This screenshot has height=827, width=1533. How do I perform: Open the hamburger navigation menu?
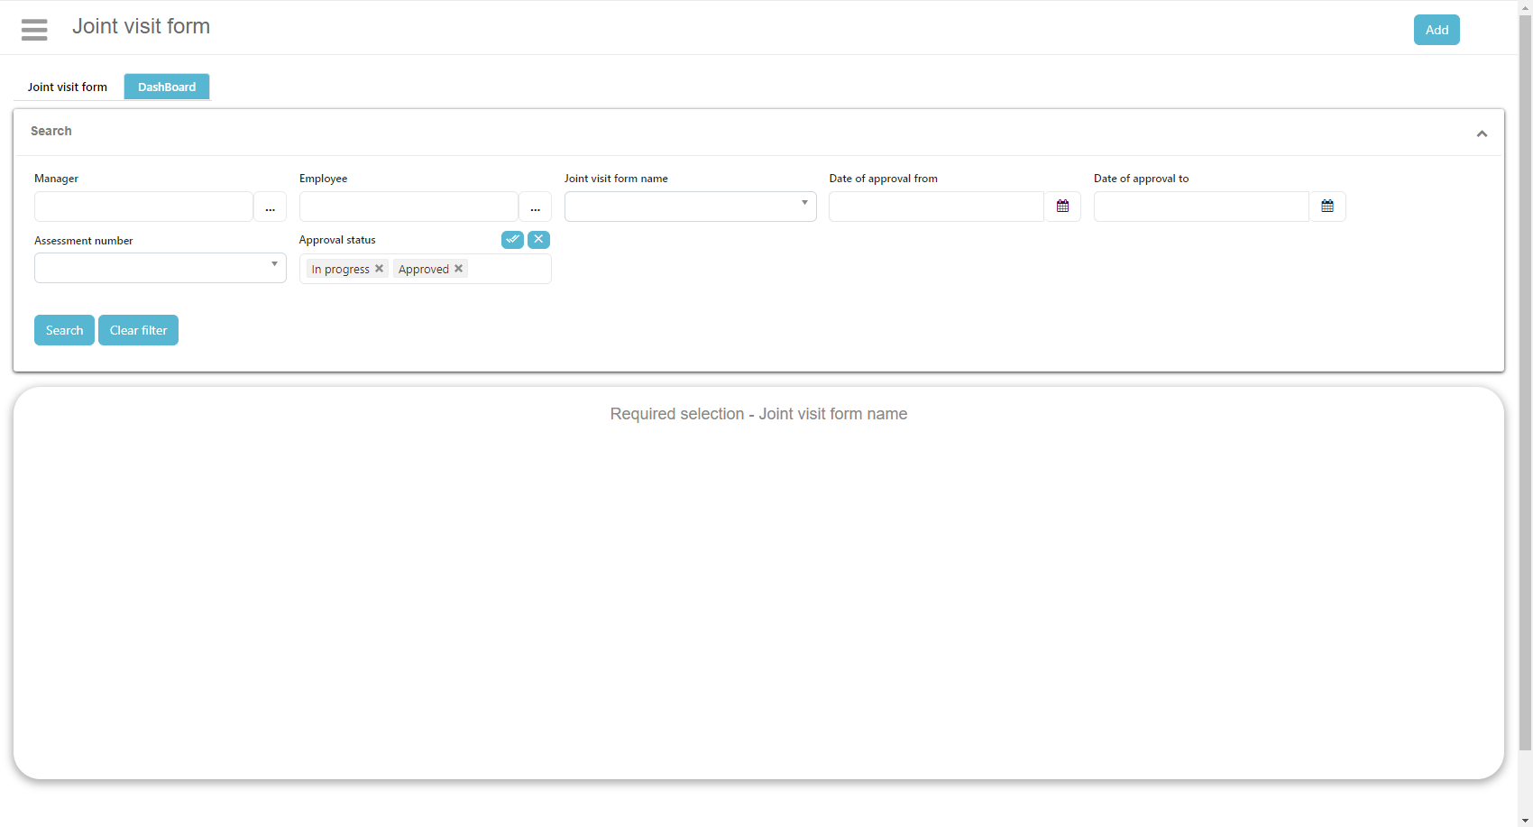pos(34,30)
